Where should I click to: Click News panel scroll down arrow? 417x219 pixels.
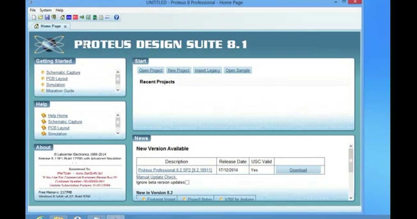tap(351, 198)
